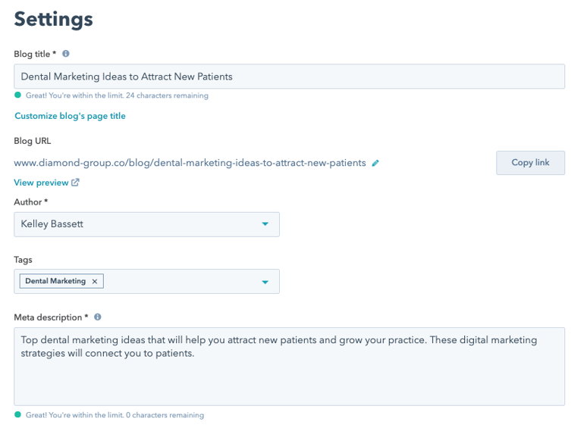This screenshot has width=584, height=428.
Task: Edit blog URL with pencil icon
Action: pyautogui.click(x=375, y=163)
